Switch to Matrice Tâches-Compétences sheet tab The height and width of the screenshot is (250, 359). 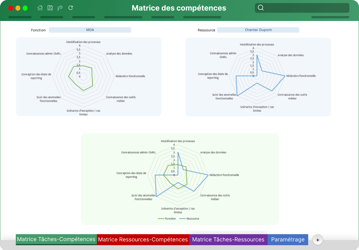pos(56,239)
